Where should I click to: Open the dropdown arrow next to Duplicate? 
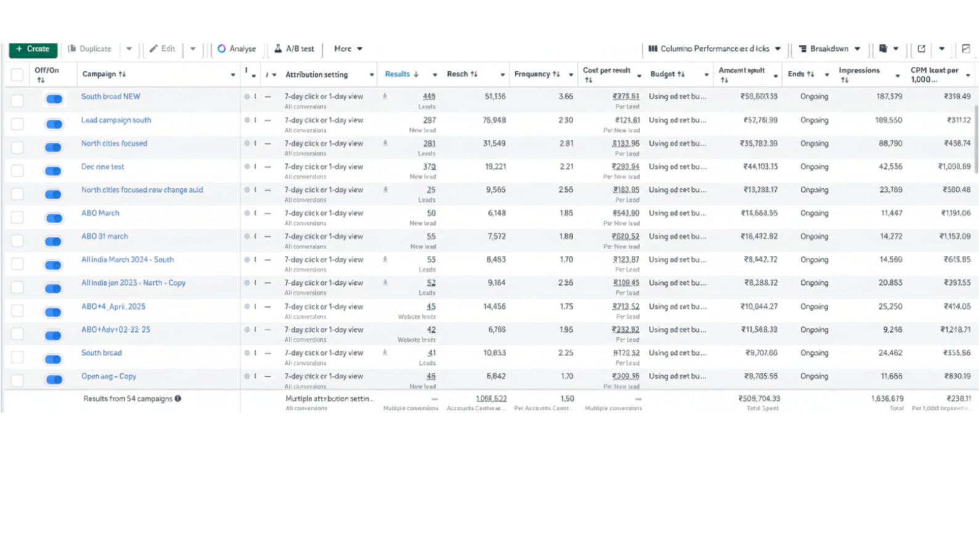(x=129, y=49)
